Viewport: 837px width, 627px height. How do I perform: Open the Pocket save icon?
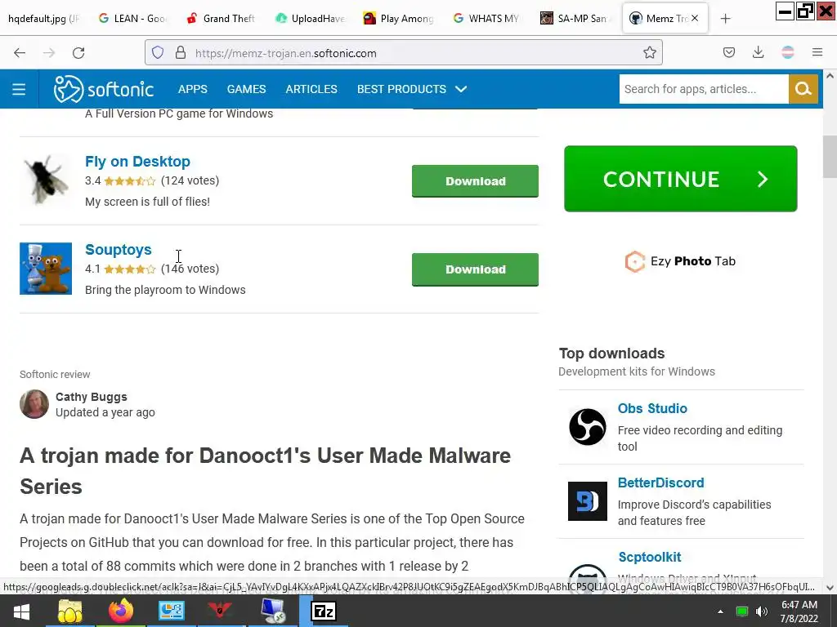click(x=729, y=52)
